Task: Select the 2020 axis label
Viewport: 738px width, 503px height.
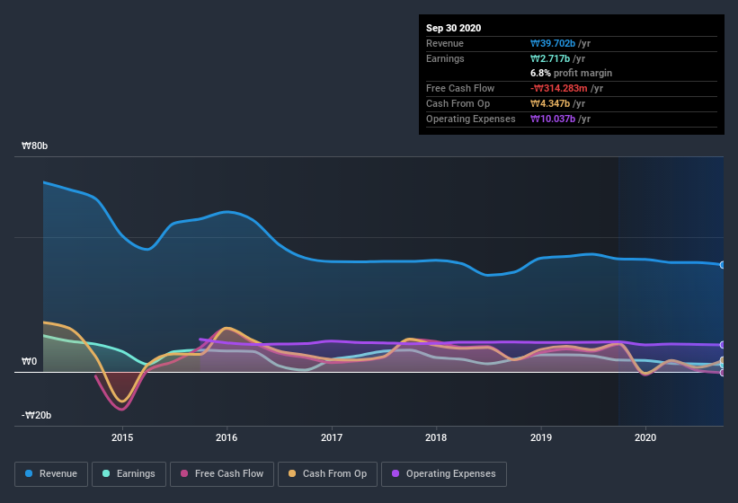Action: [x=645, y=437]
